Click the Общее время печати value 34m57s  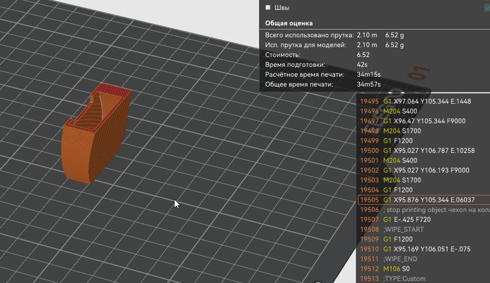click(x=368, y=84)
